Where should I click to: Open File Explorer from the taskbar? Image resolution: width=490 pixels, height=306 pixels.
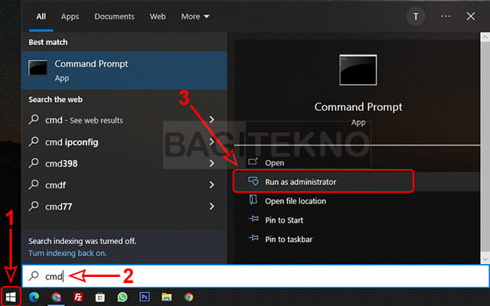167,297
